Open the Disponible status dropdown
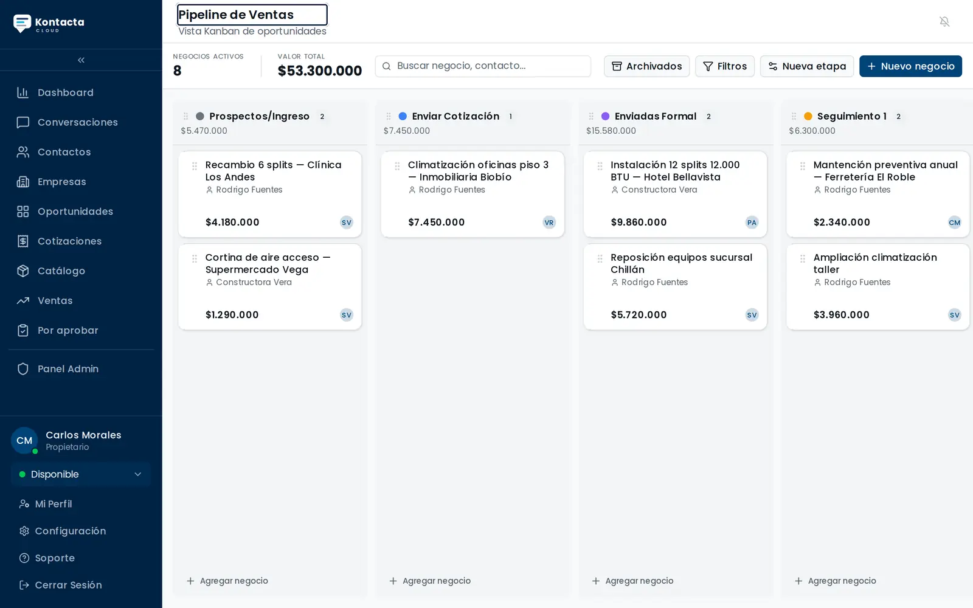 [81, 474]
